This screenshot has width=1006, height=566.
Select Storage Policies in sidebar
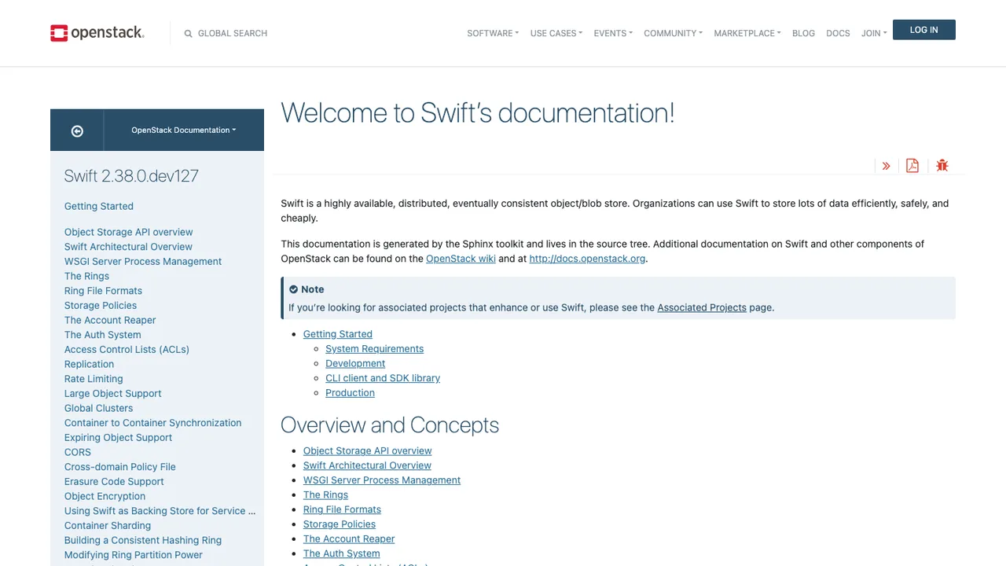pos(101,306)
